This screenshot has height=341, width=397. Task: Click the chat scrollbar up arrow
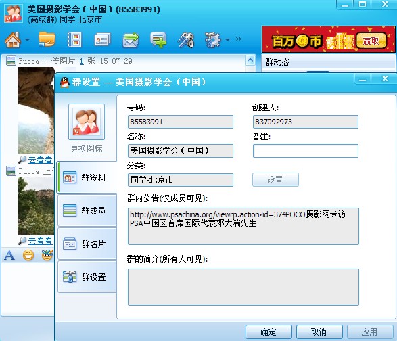(x=250, y=60)
